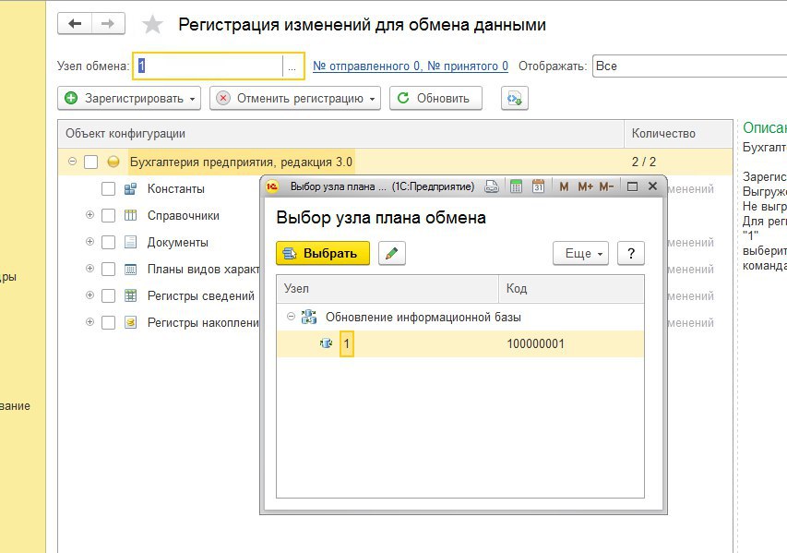Click the Объект конфигурации column header
Screen dimensions: 787x553
click(x=340, y=133)
